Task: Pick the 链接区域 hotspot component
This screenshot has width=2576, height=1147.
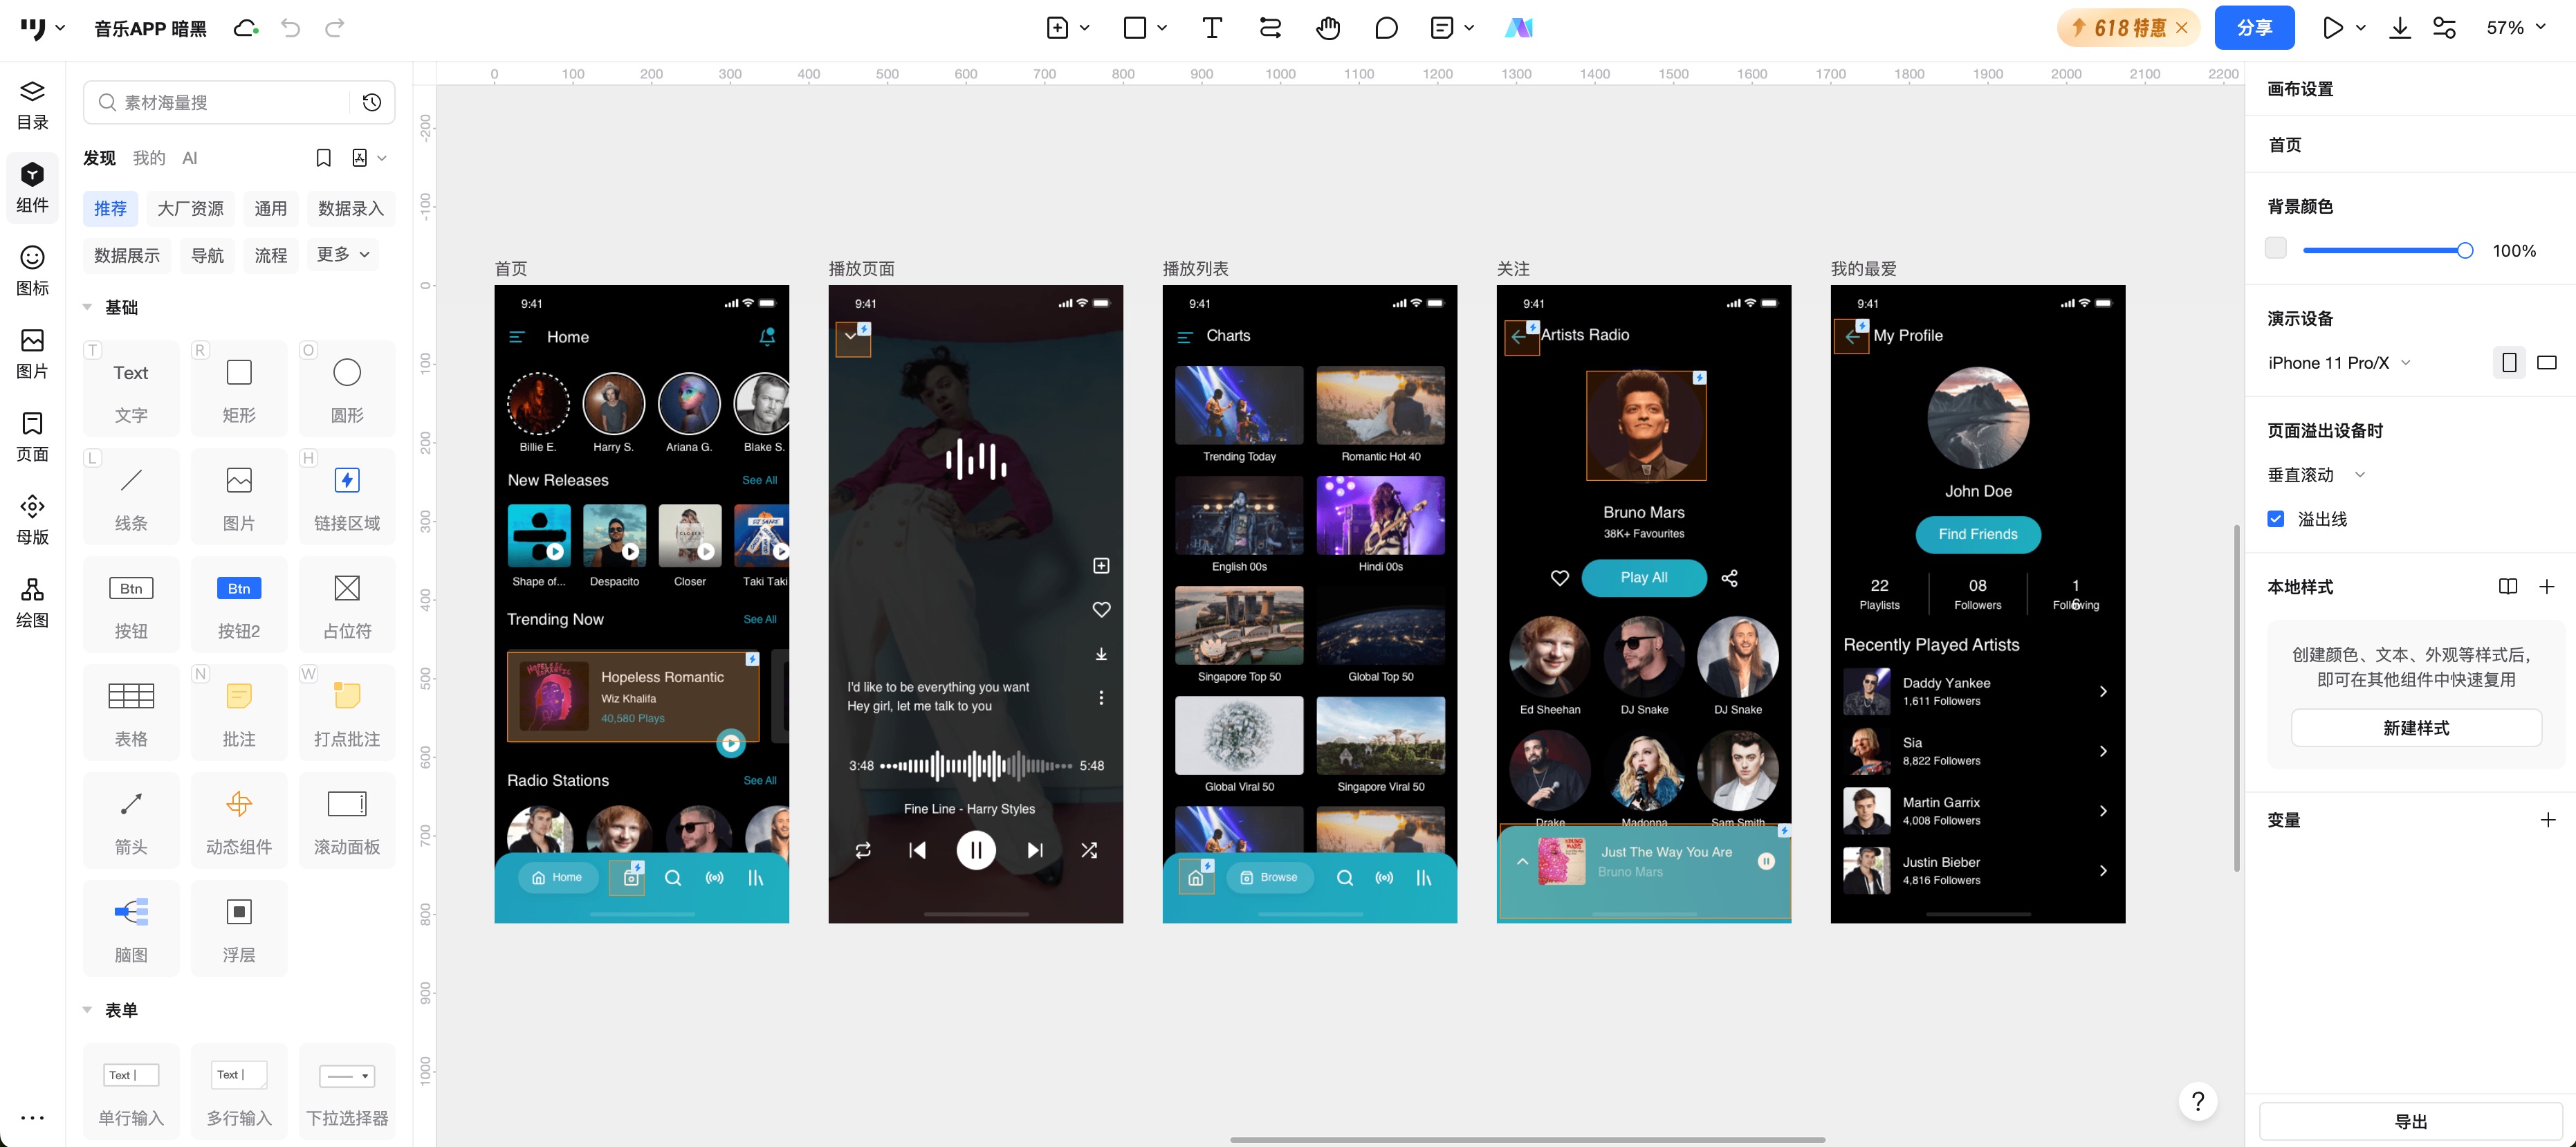Action: coord(347,497)
